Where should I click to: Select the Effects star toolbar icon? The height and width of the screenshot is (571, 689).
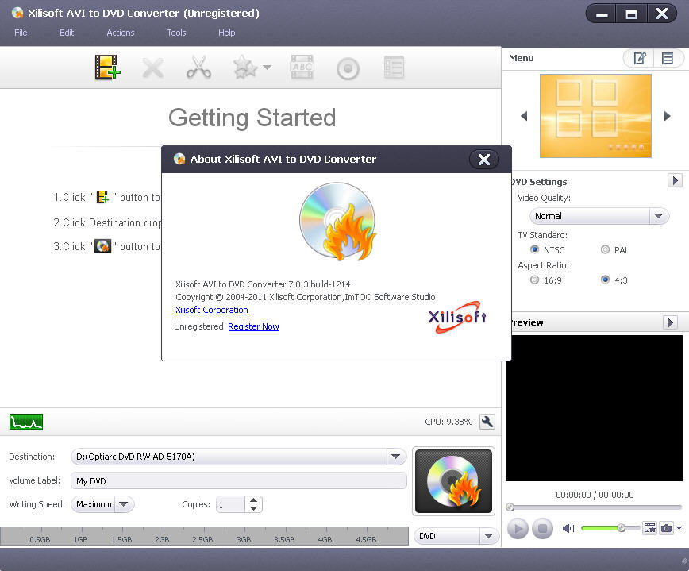[x=245, y=68]
